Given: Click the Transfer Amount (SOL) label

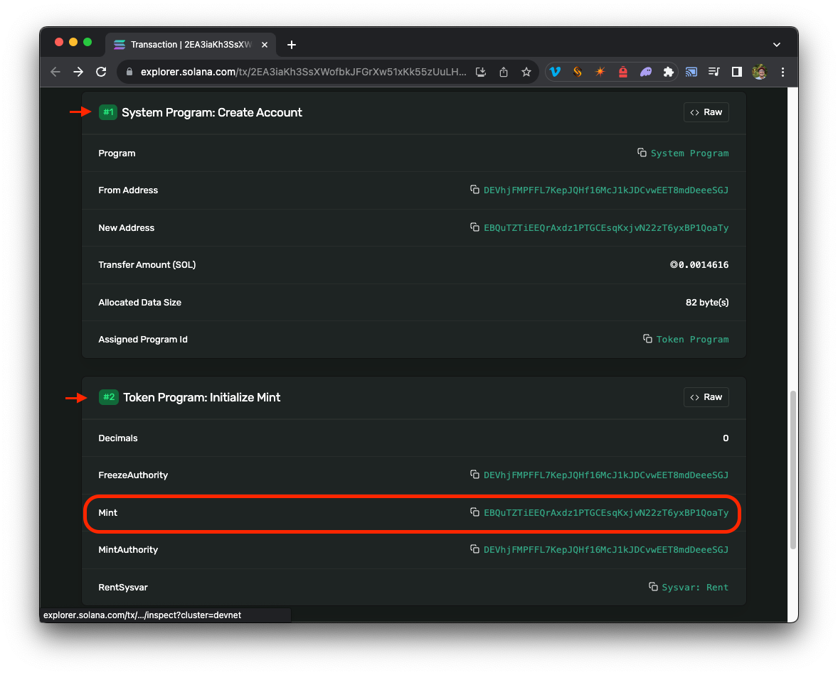Looking at the screenshot, I should coord(147,264).
